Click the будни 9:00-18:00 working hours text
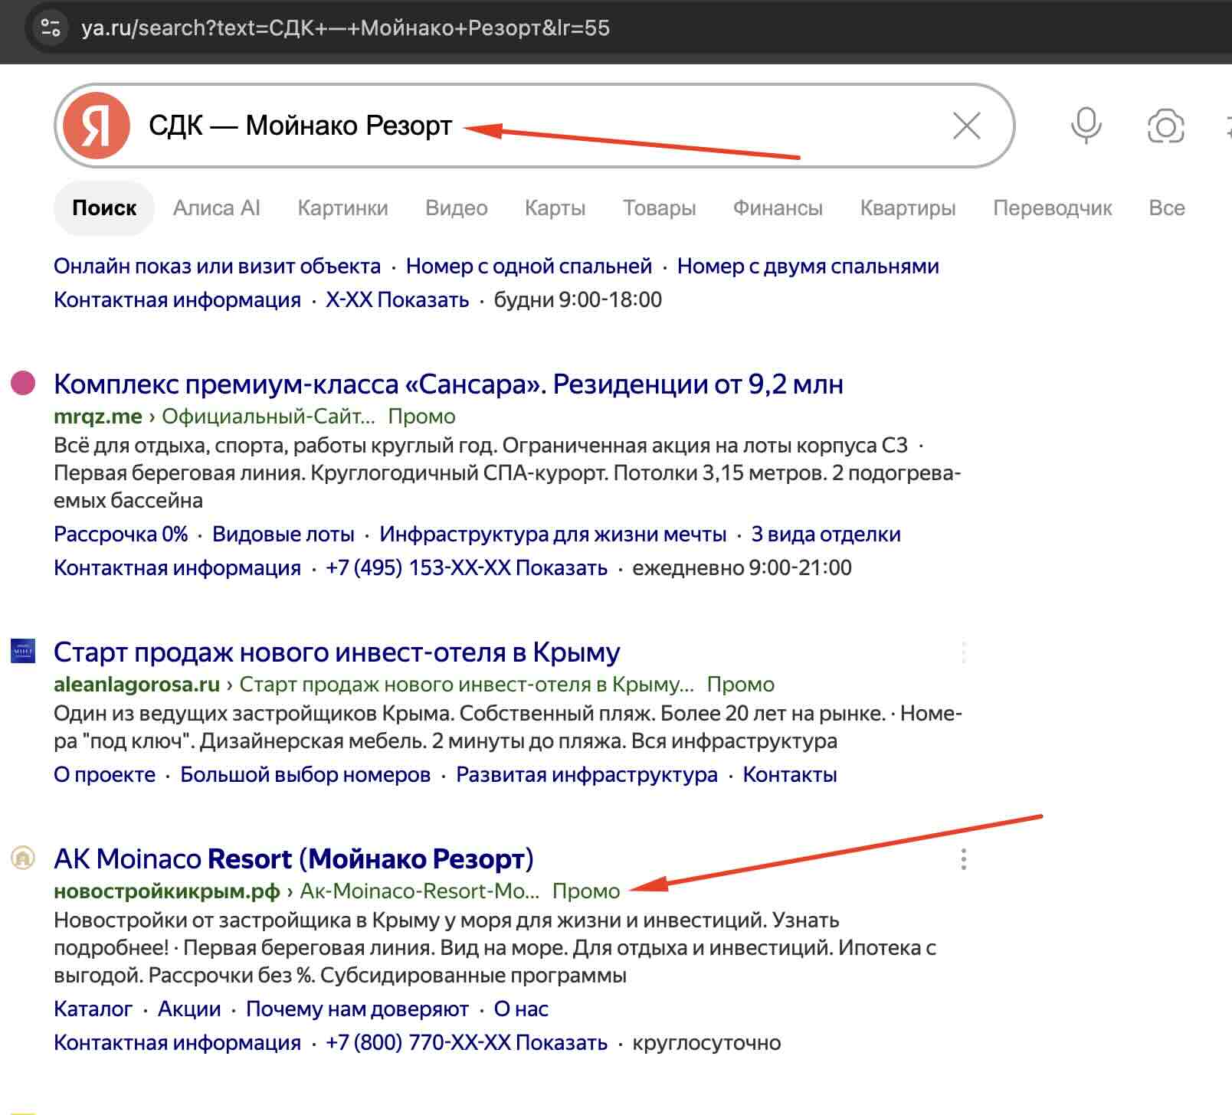 (x=578, y=300)
